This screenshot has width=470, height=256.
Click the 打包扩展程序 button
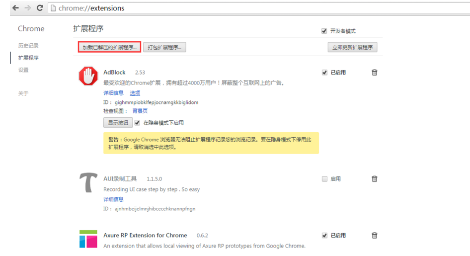click(x=164, y=47)
